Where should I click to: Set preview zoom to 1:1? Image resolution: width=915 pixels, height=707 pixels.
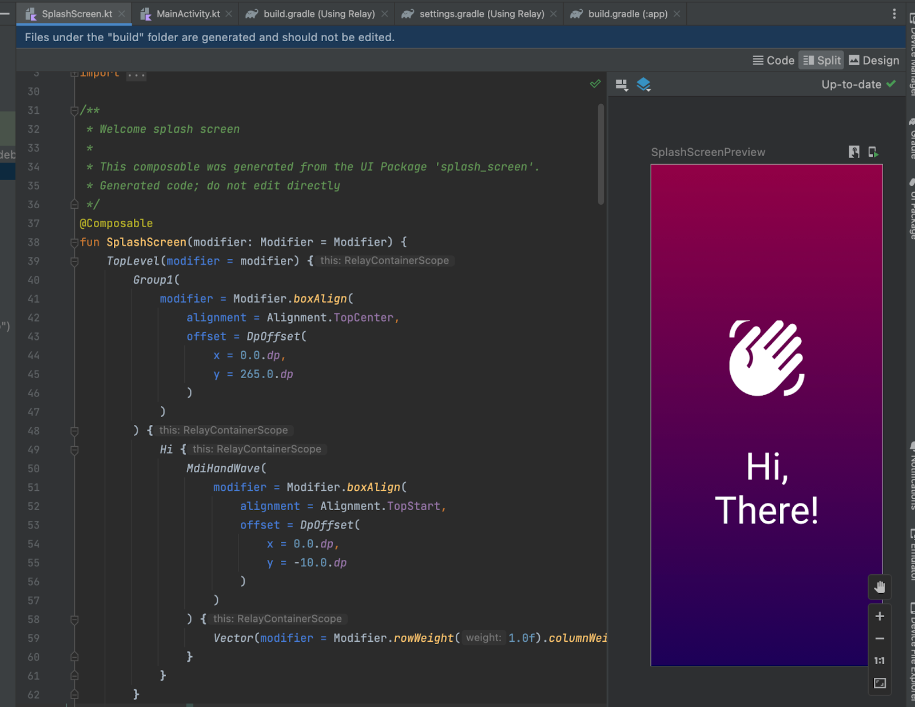point(880,661)
